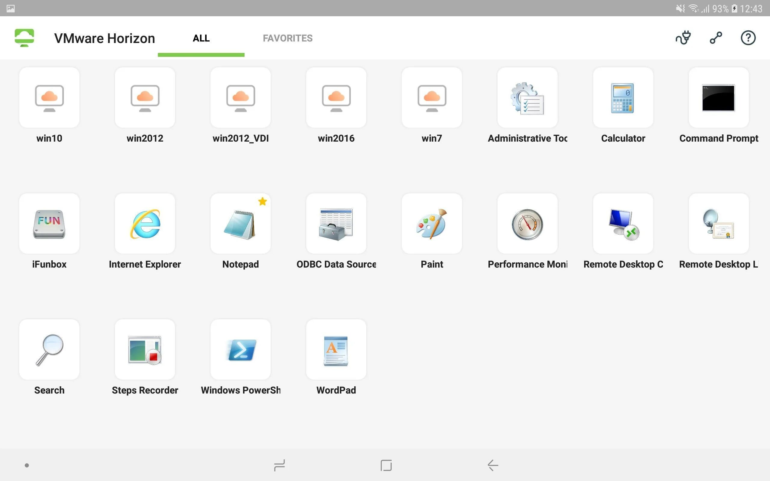Tap the recent apps navigation button
The height and width of the screenshot is (481, 770).
279,465
